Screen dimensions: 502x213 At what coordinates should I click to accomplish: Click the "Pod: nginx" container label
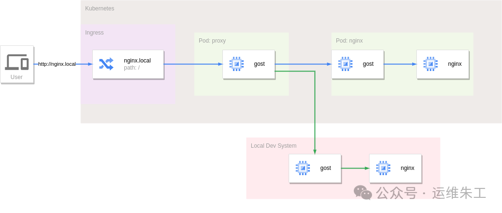pos(349,41)
